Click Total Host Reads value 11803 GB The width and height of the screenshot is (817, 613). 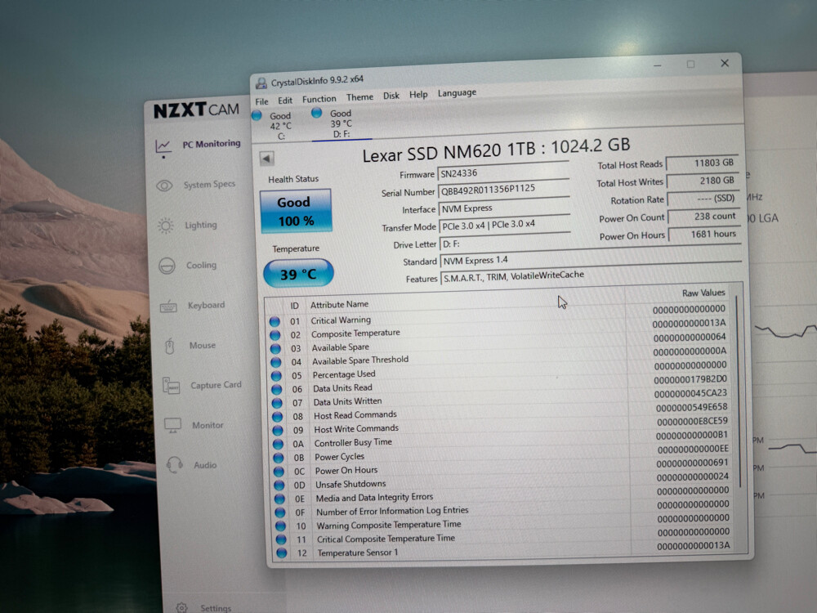point(702,163)
